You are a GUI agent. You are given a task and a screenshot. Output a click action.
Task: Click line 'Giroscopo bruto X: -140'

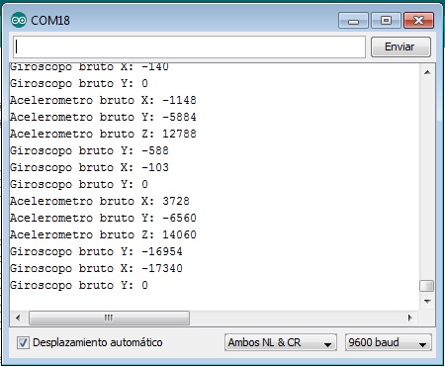click(x=89, y=67)
